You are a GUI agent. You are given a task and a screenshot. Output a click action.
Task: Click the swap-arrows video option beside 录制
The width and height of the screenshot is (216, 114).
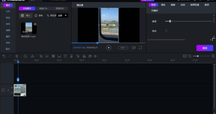coord(52,16)
